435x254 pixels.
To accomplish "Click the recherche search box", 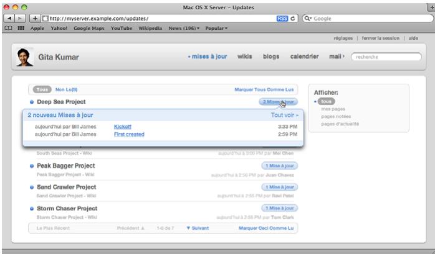I will click(386, 57).
